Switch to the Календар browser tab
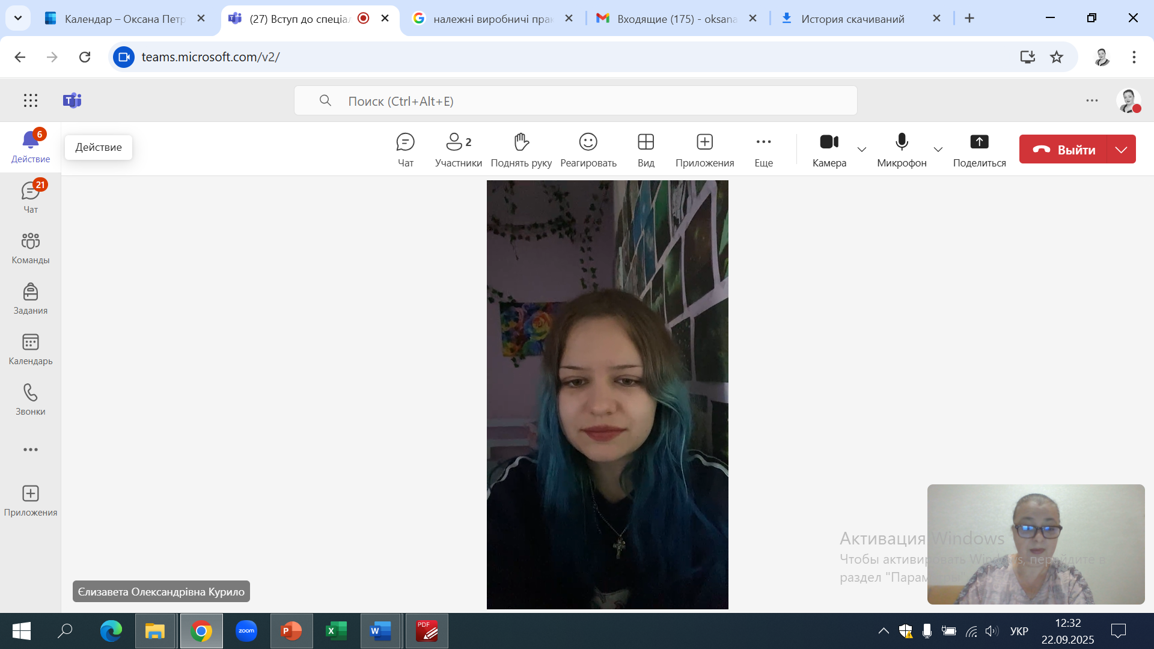Viewport: 1154px width, 649px height. (x=123, y=19)
